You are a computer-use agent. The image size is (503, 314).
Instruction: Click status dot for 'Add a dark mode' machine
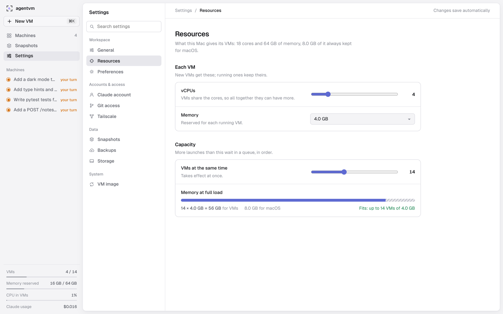click(x=9, y=80)
